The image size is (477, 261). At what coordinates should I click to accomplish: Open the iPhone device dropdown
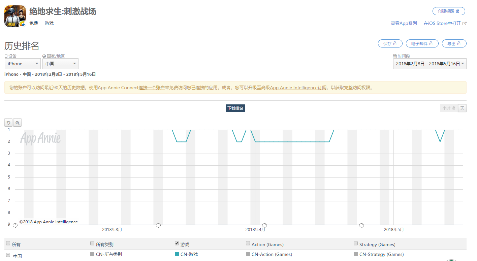(x=23, y=64)
